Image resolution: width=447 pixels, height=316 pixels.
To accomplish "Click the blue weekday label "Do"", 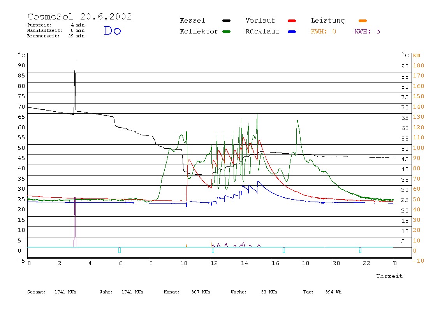I will click(112, 30).
